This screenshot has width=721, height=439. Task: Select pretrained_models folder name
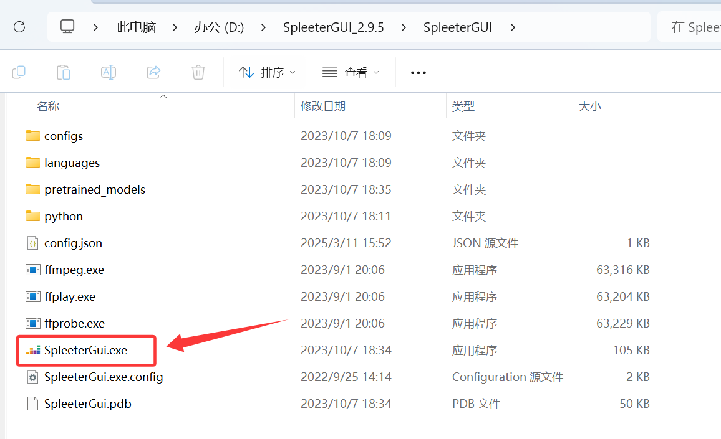95,189
